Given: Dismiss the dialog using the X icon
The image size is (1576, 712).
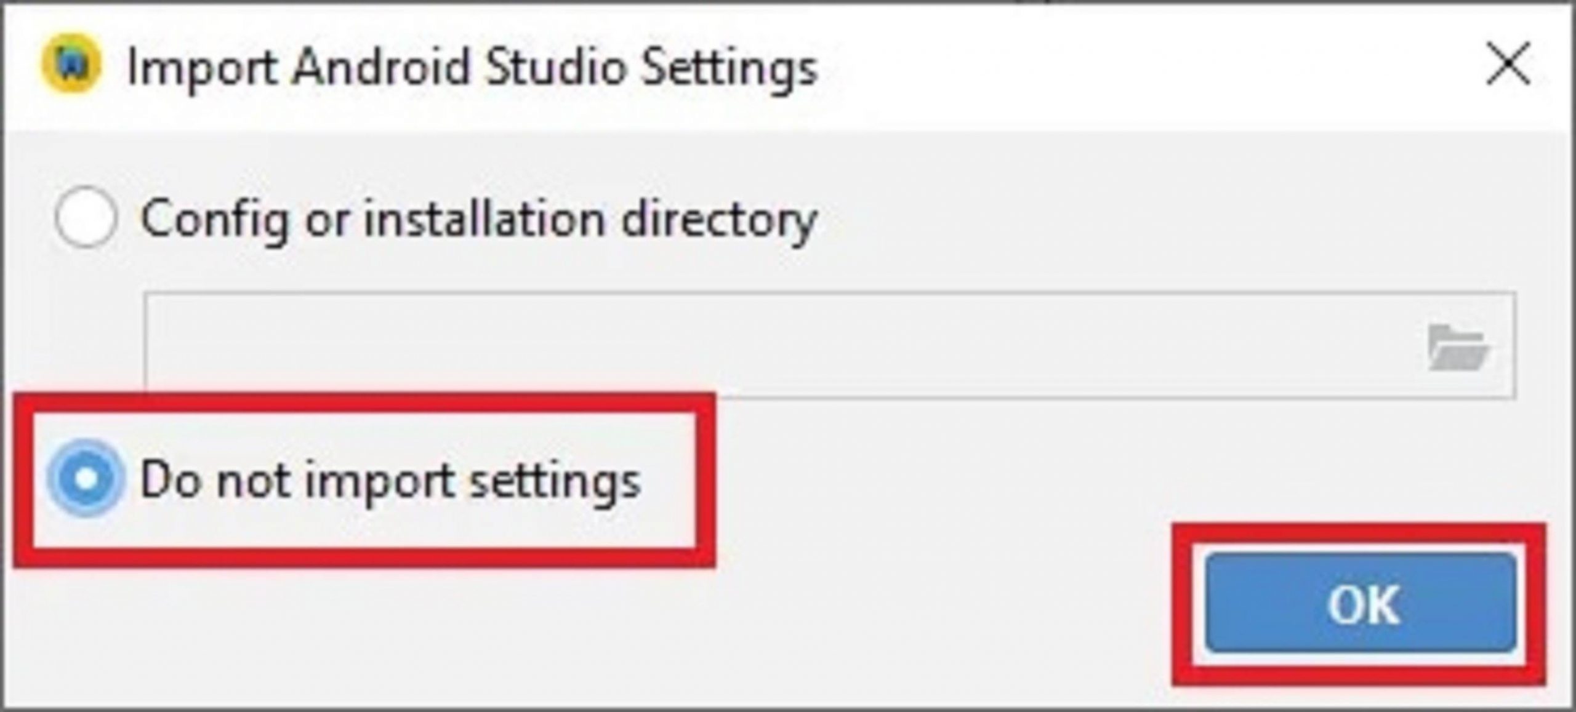Looking at the screenshot, I should click(1508, 64).
